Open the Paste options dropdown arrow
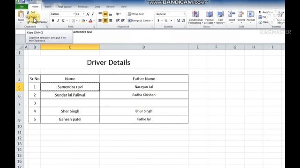Image resolution: width=300 pixels, height=168 pixels. point(21,23)
